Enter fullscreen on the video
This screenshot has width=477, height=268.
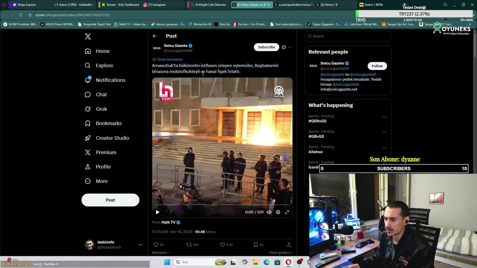pos(287,212)
